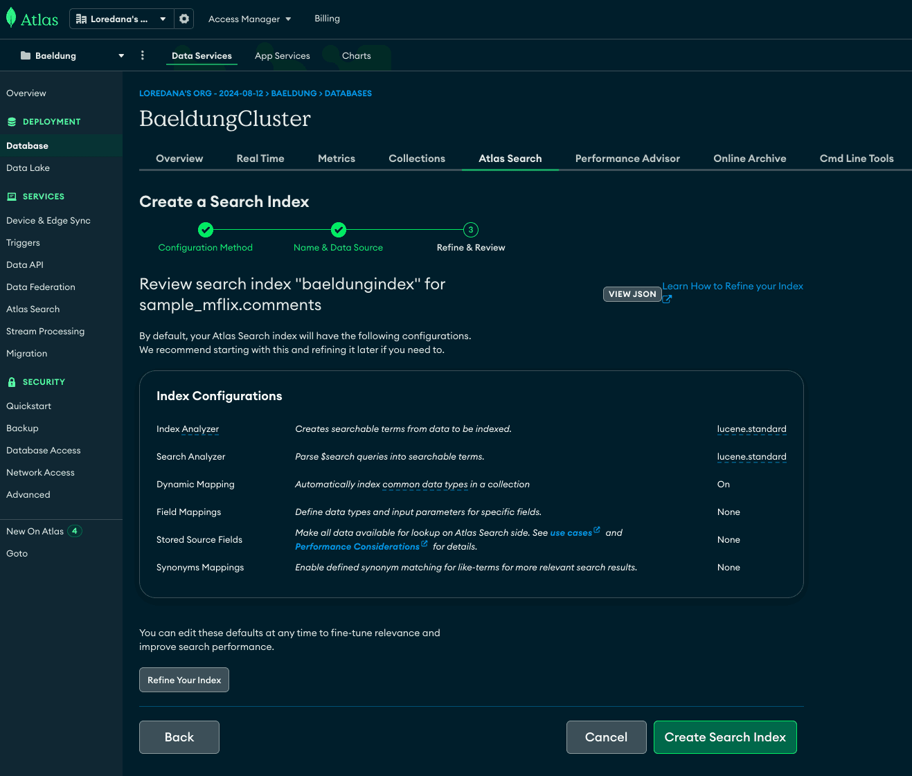This screenshot has height=776, width=912.
Task: Click the Security lock icon
Action: (x=12, y=382)
